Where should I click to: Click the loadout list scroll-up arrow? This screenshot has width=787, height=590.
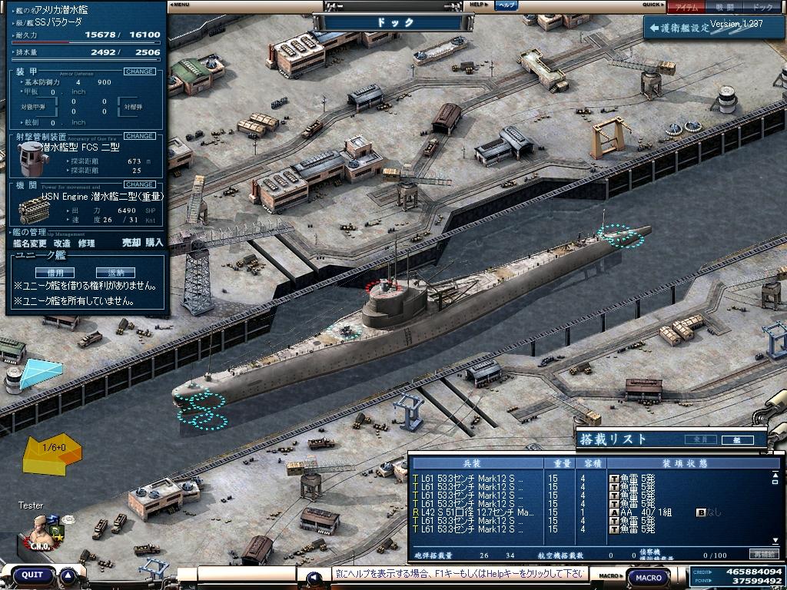[x=775, y=475]
